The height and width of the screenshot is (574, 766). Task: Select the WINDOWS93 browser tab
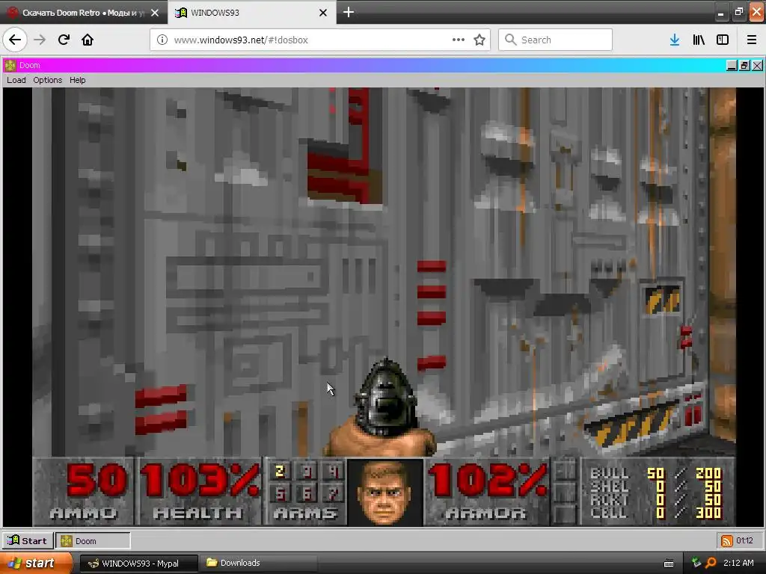click(x=251, y=13)
